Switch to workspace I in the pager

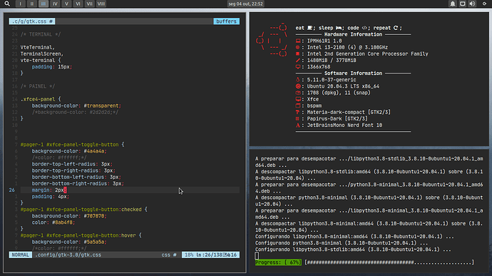[x=21, y=4]
